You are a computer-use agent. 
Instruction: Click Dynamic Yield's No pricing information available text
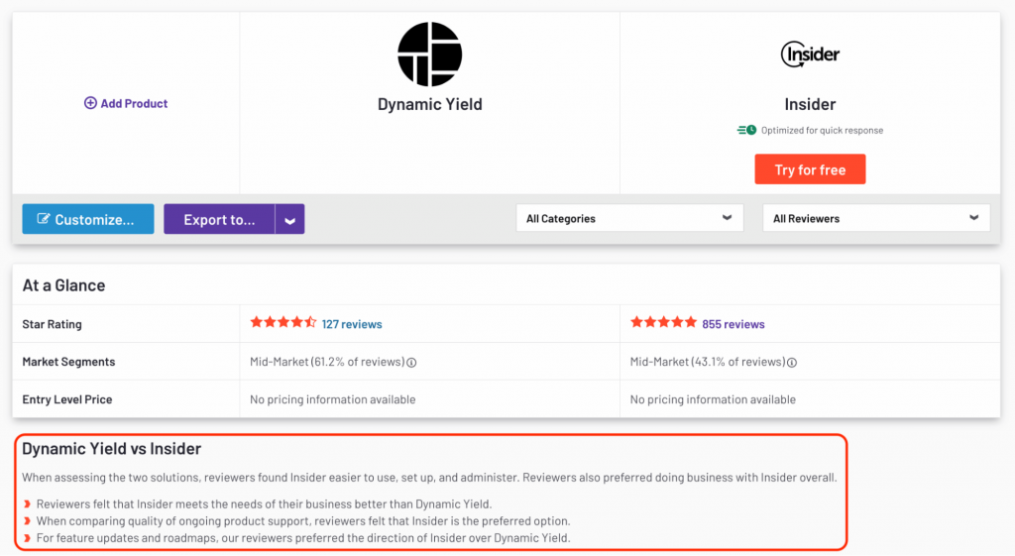(x=333, y=399)
